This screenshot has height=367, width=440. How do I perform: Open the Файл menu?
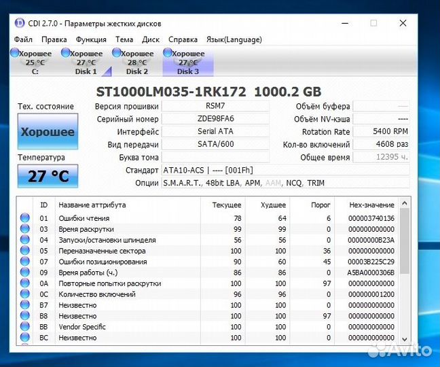[23, 39]
